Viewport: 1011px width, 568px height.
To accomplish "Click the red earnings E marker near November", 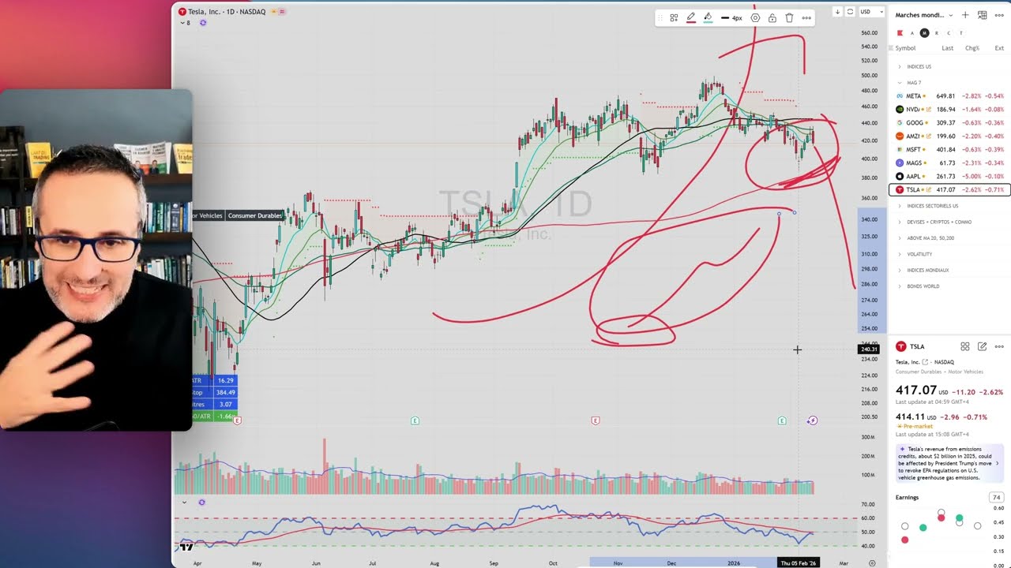I will tap(596, 421).
